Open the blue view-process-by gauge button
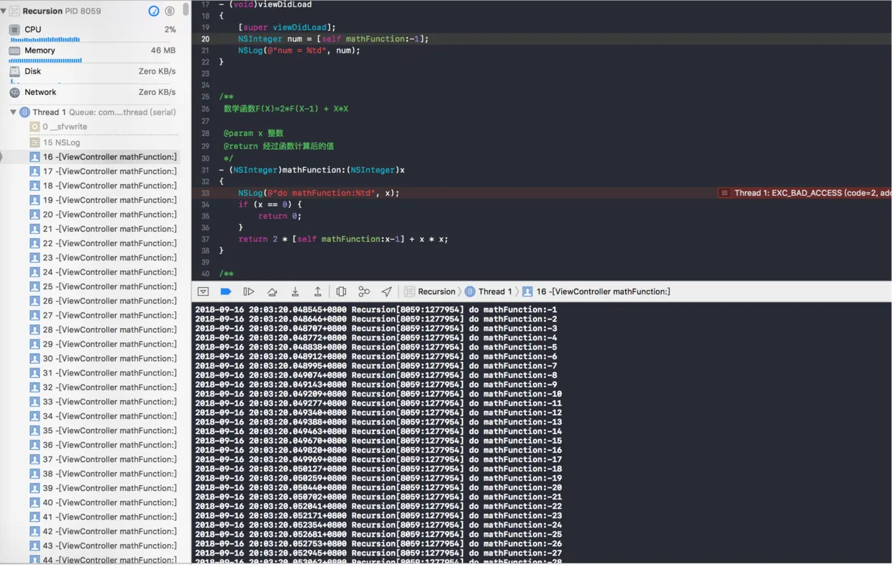The height and width of the screenshot is (565, 892). click(154, 12)
